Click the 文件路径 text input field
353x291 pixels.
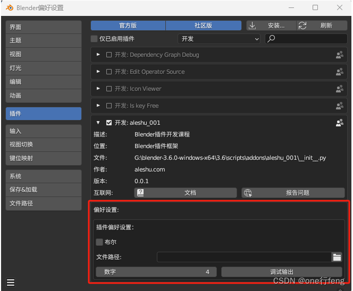pos(244,257)
